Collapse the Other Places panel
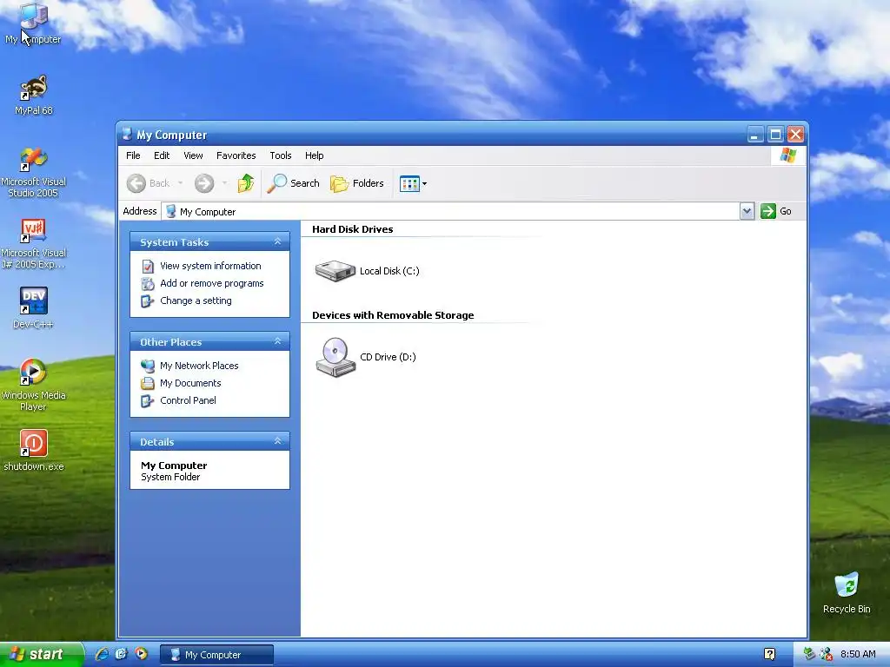This screenshot has width=890, height=667. tap(277, 341)
